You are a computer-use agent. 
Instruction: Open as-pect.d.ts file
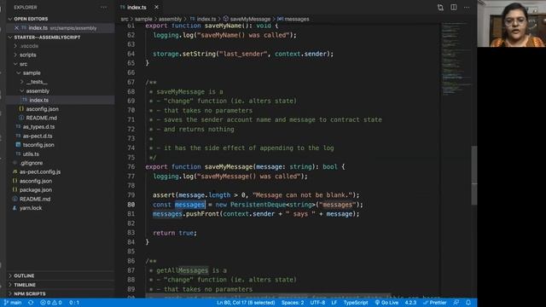point(38,136)
